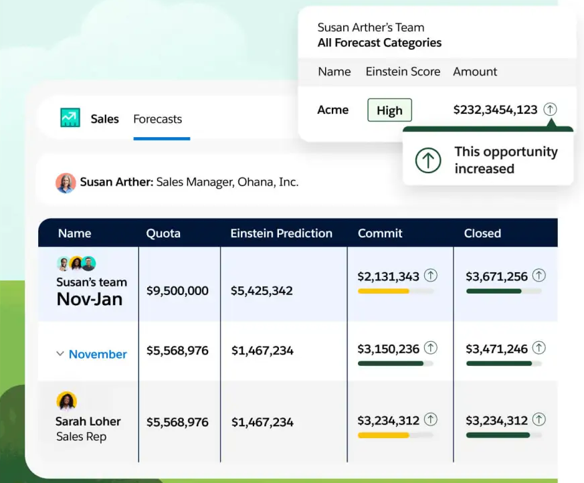The image size is (584, 483).
Task: Select the Sales app title
Action: [104, 119]
